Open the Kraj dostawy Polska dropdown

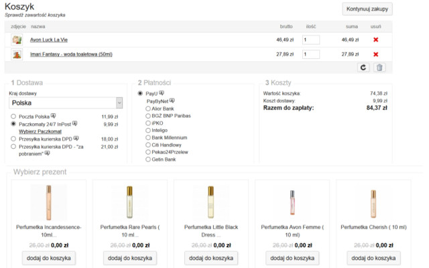tap(66, 103)
